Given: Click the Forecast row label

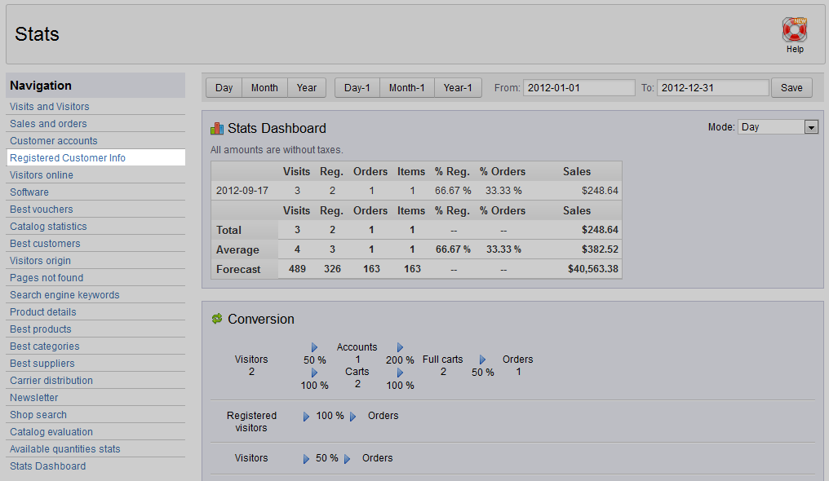Looking at the screenshot, I should (x=238, y=269).
